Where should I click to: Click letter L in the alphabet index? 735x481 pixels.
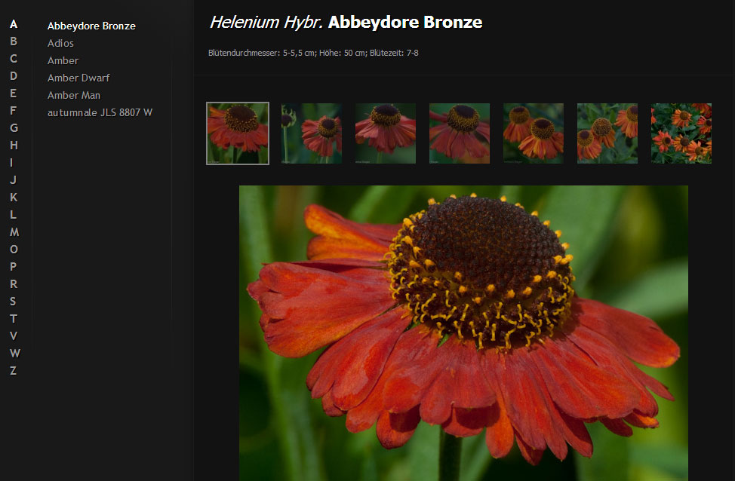[x=13, y=215]
